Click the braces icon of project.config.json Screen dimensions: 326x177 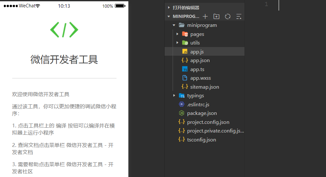coord(182,122)
